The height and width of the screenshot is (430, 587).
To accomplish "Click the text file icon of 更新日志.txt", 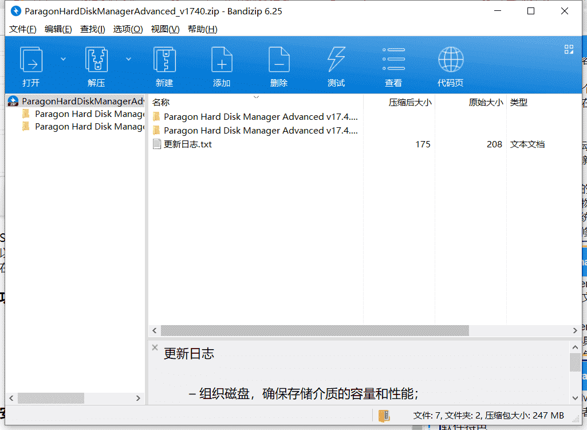I will [x=157, y=144].
